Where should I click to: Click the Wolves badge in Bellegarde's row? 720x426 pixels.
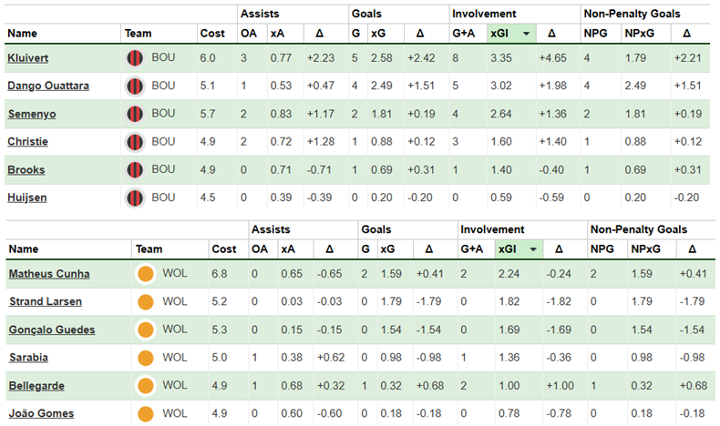pos(144,386)
